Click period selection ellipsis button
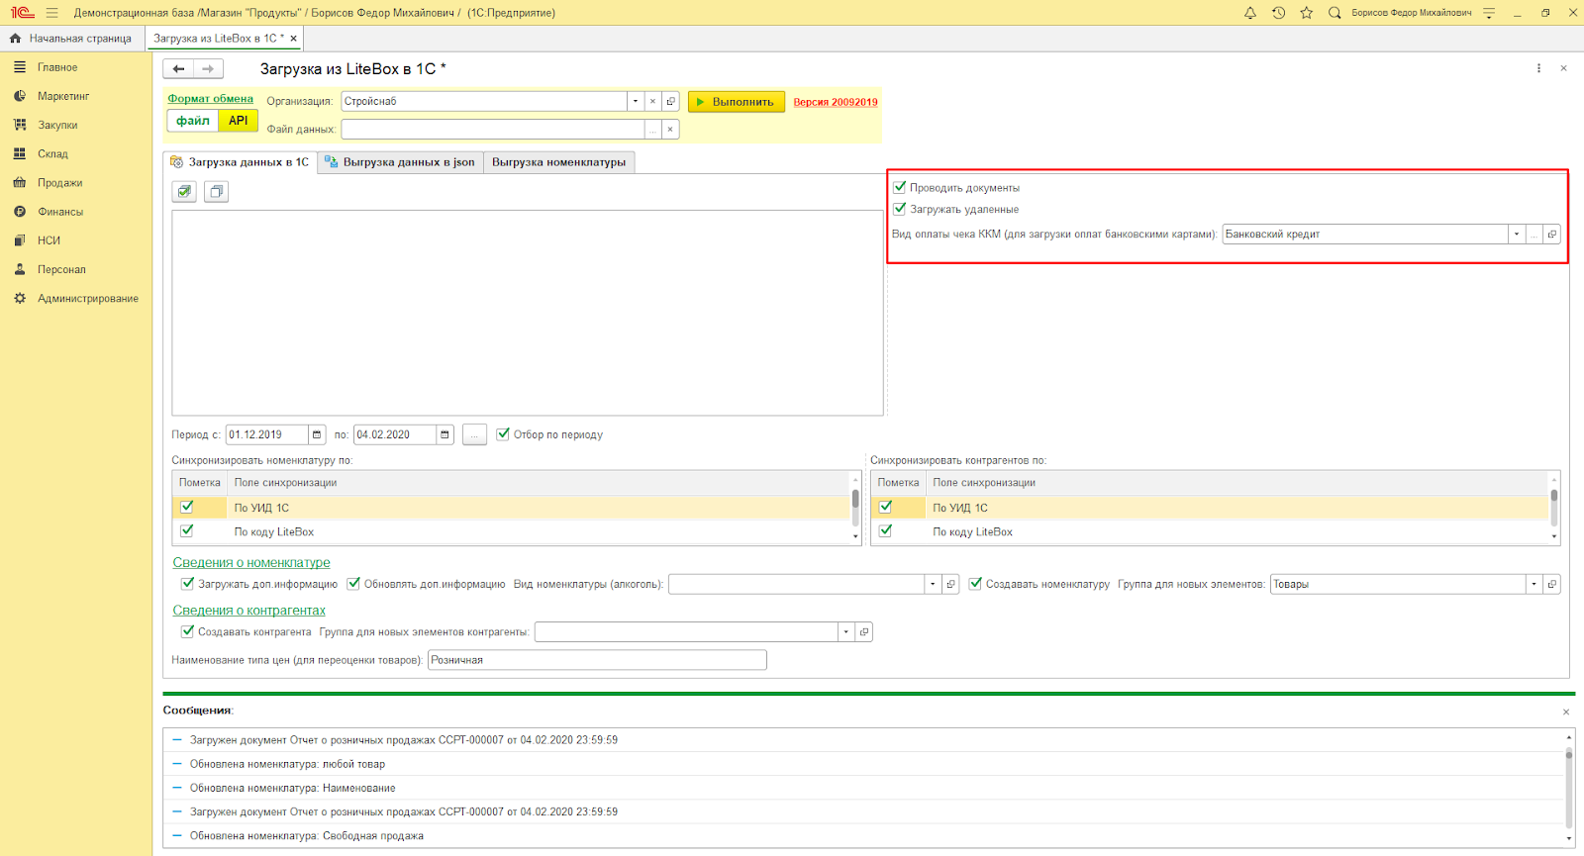 coord(474,434)
